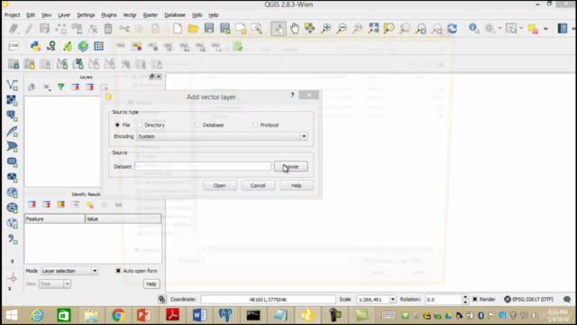
Task: Click the Coordinate input field
Action: (268, 299)
